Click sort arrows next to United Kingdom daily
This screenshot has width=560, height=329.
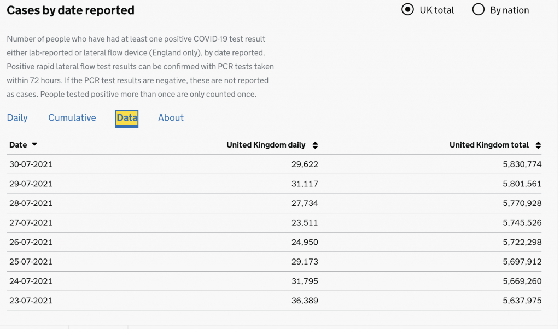point(315,145)
